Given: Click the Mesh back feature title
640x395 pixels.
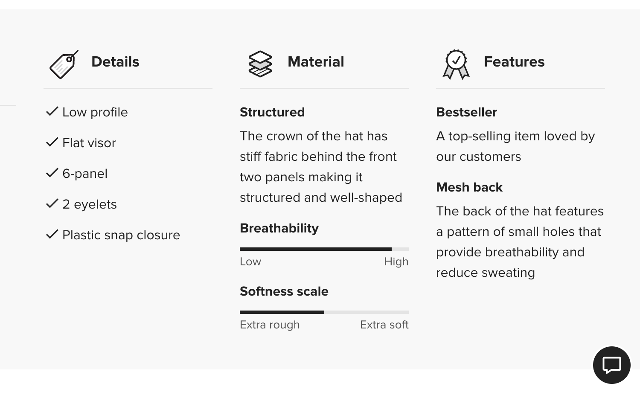Looking at the screenshot, I should 469,187.
